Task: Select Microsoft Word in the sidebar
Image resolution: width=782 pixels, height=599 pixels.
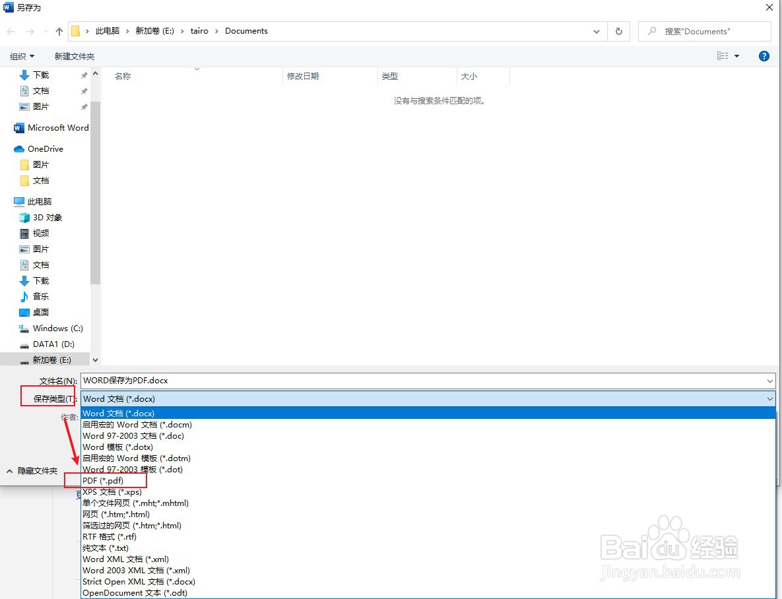Action: point(51,128)
